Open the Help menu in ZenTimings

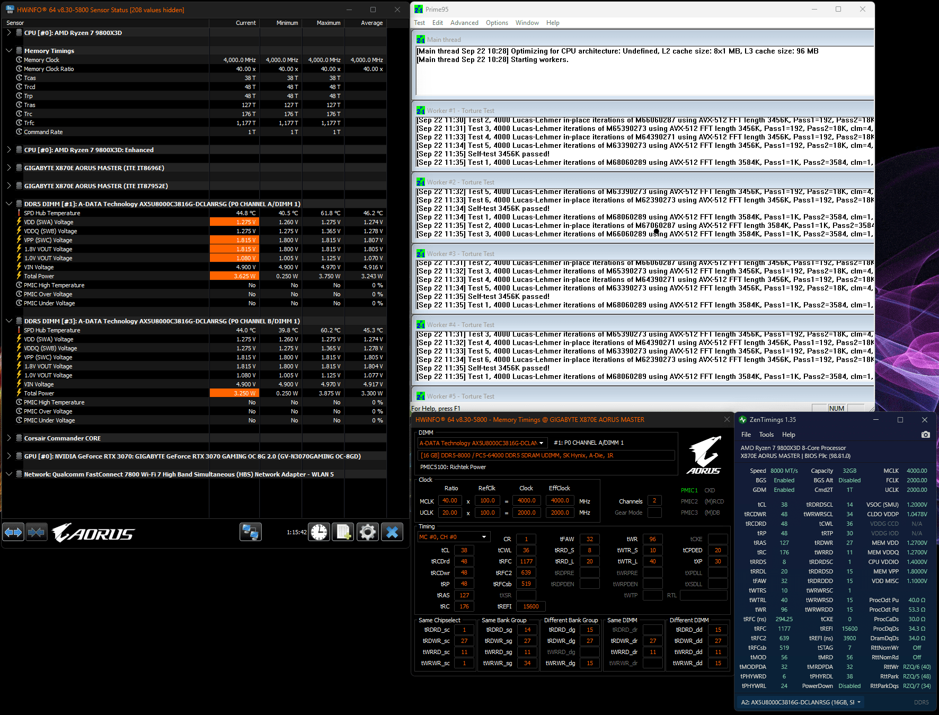click(789, 435)
